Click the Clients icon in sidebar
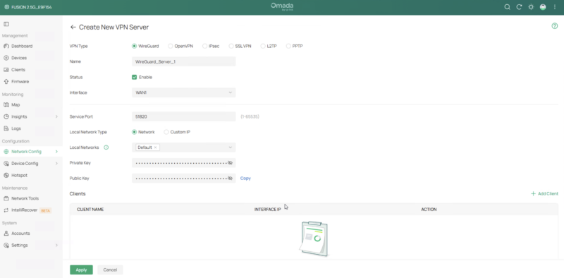 tap(6, 70)
